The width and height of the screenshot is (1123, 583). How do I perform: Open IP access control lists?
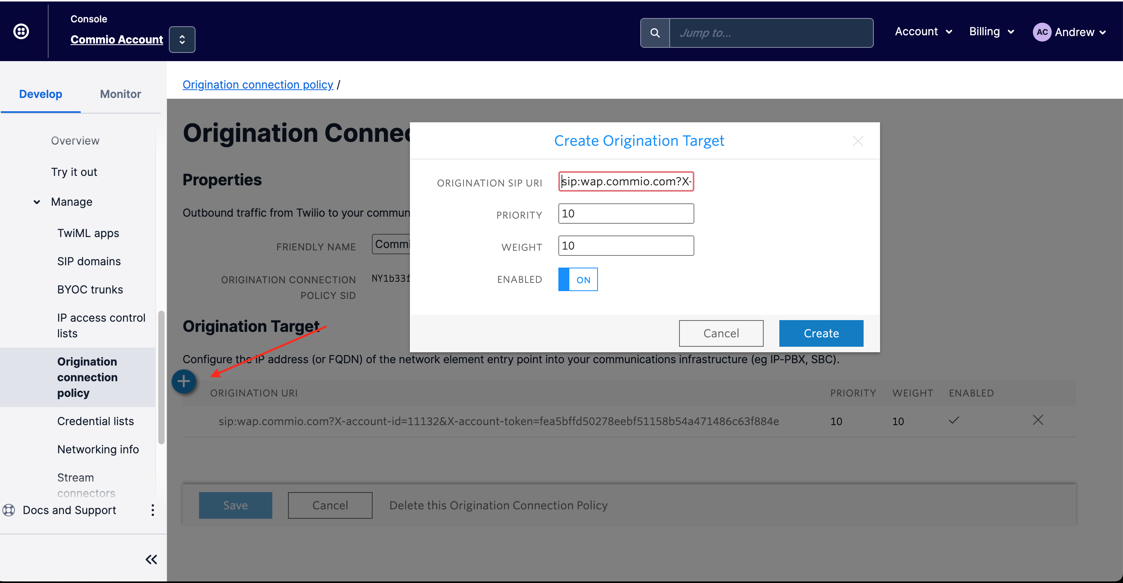[101, 325]
